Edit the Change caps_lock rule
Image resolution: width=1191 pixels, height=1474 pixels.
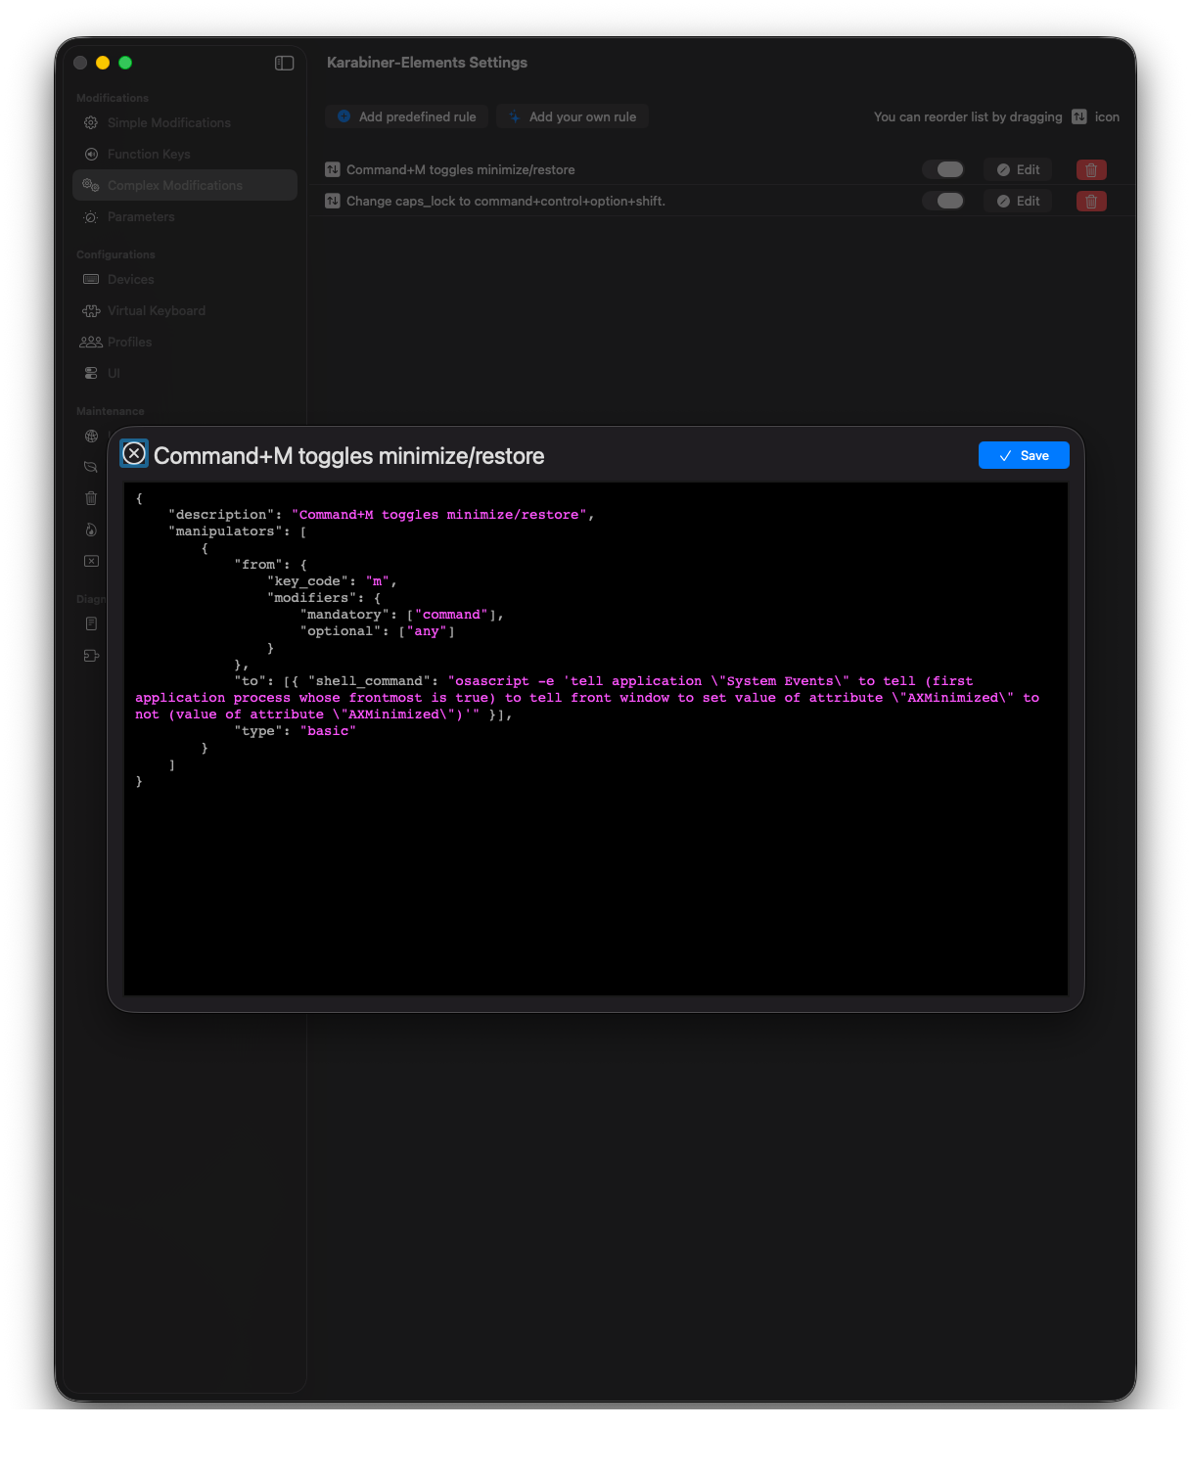coord(1018,201)
